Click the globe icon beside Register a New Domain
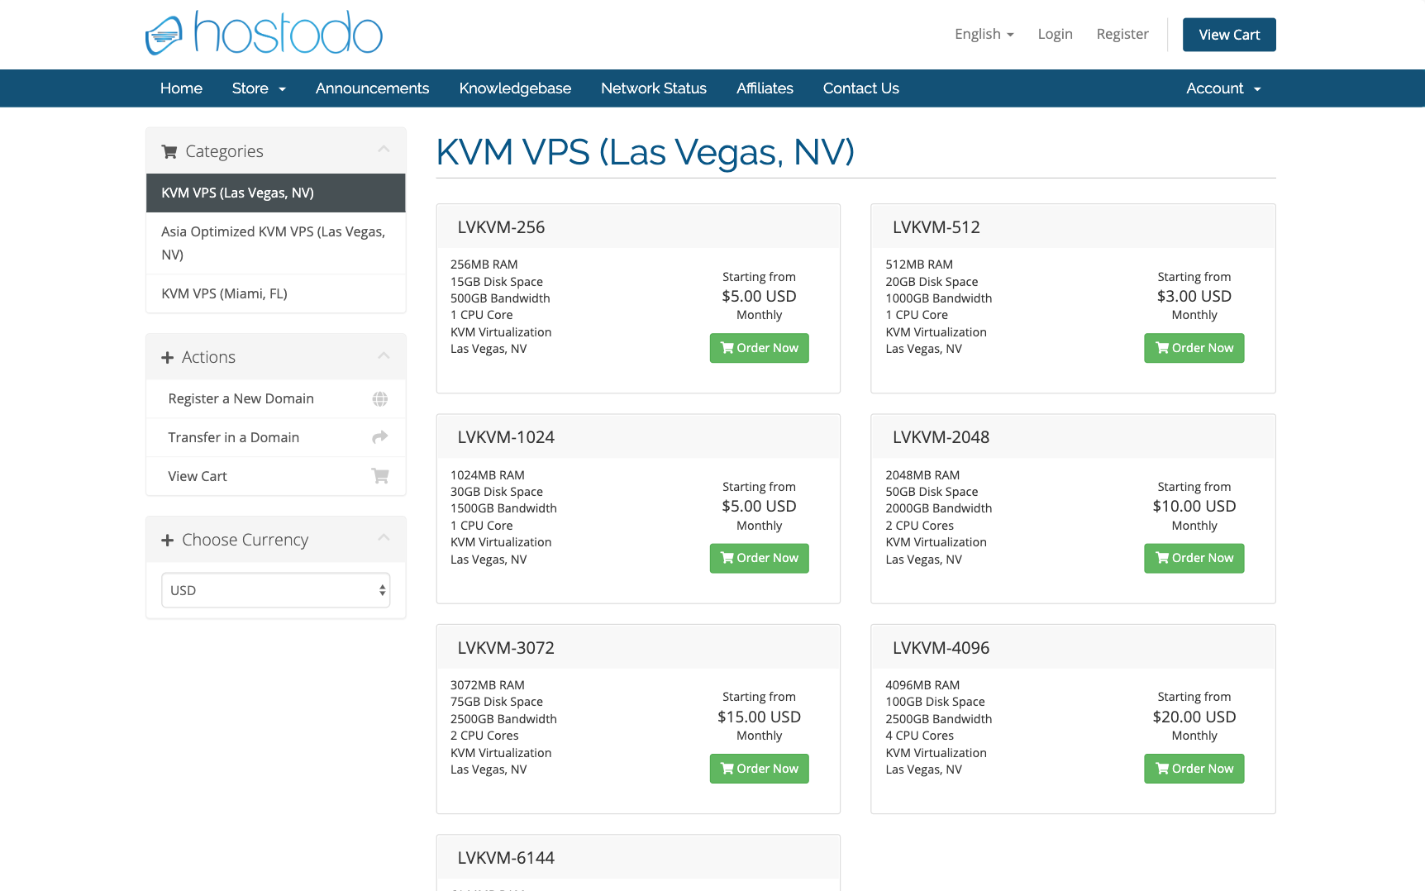 380,399
